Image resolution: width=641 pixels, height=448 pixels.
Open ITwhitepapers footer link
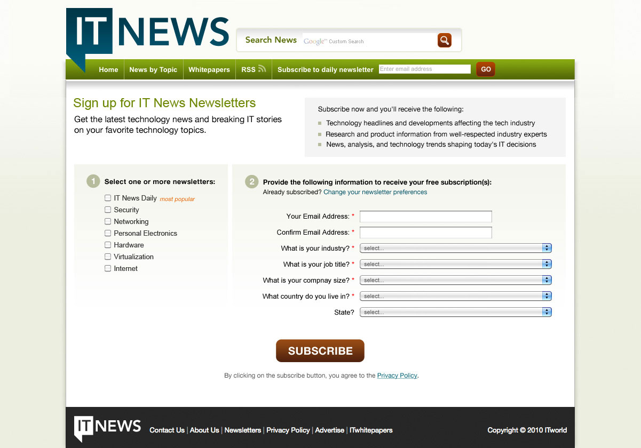pos(371,430)
